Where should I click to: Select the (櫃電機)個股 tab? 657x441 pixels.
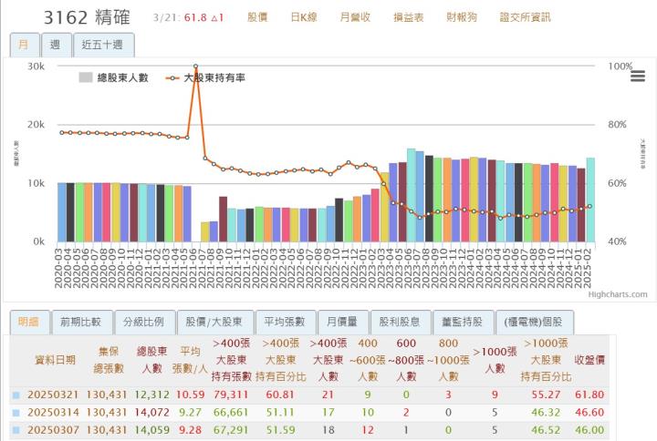534,322
